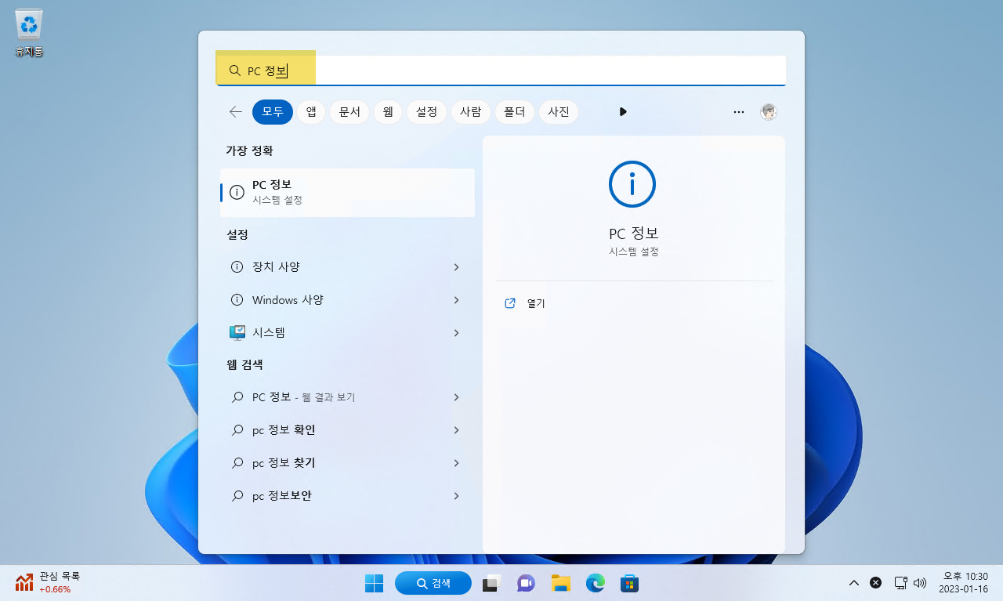The width and height of the screenshot is (1003, 601).
Task: Click PC 정보 - 웹 결과 보기 text
Action: [x=304, y=397]
